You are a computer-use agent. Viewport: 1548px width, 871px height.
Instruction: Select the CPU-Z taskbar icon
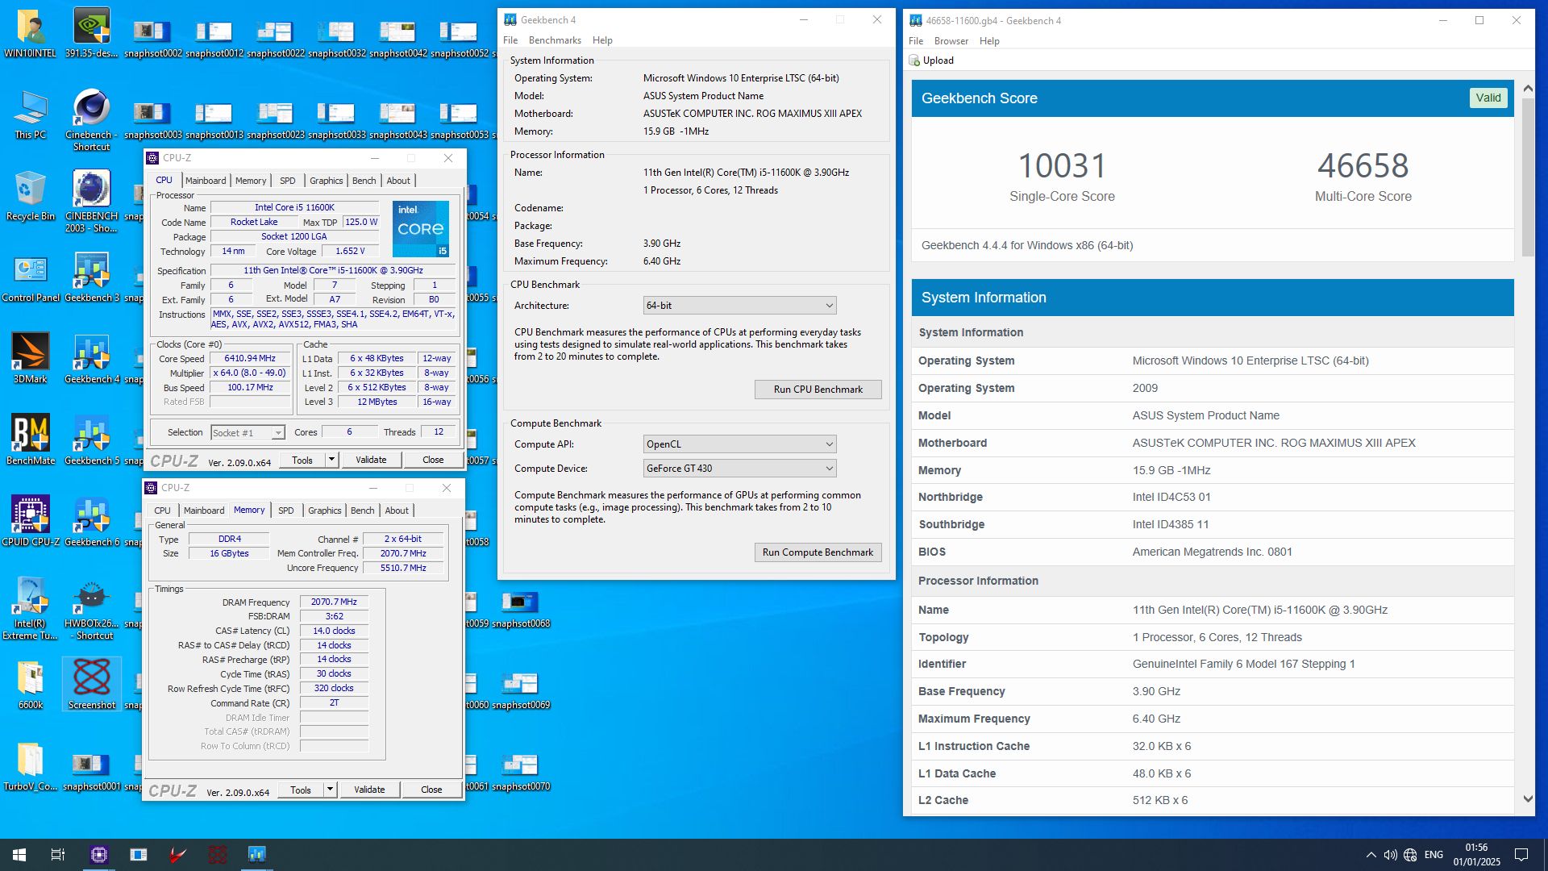point(98,855)
